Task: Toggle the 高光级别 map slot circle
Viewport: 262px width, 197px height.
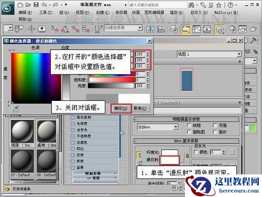Action: pyautogui.click(x=73, y=118)
